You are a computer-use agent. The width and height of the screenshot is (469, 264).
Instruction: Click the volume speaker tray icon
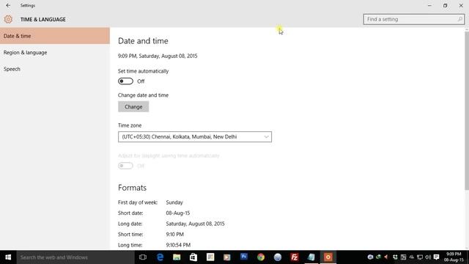[428, 257]
